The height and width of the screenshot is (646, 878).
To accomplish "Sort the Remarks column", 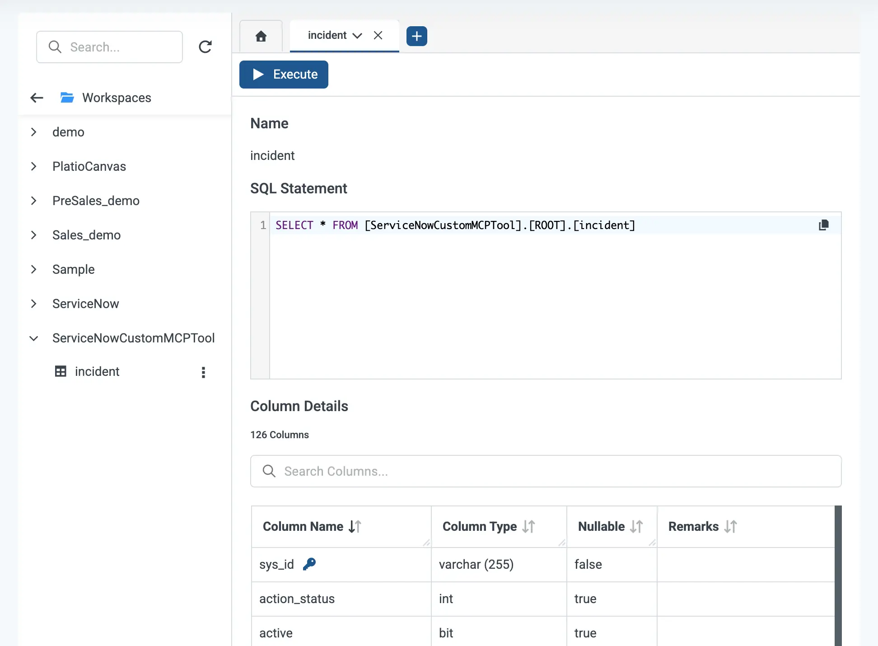I will [x=730, y=526].
